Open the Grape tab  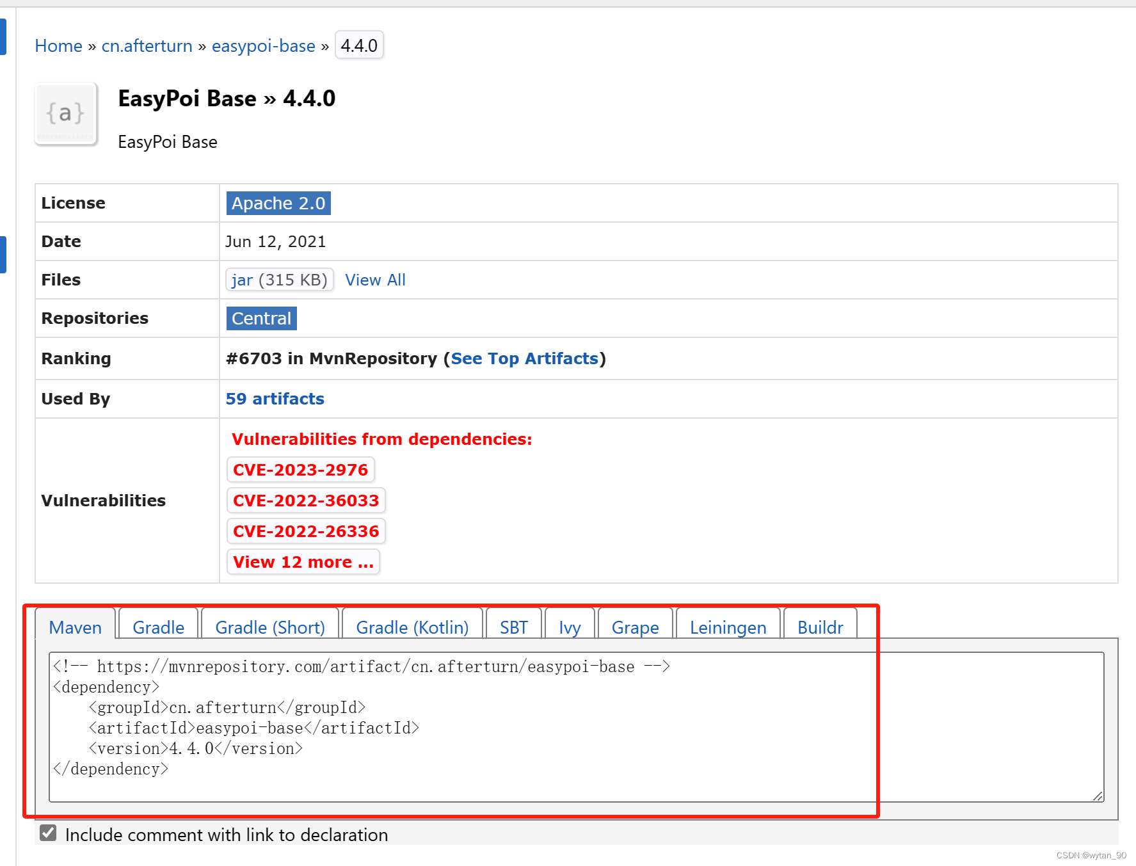click(x=636, y=627)
